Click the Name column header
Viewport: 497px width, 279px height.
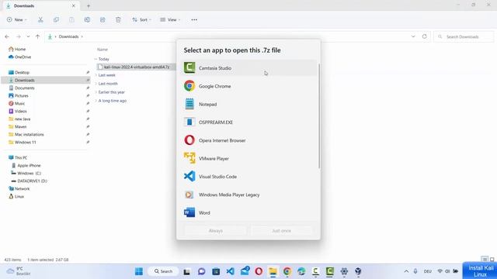tap(103, 50)
